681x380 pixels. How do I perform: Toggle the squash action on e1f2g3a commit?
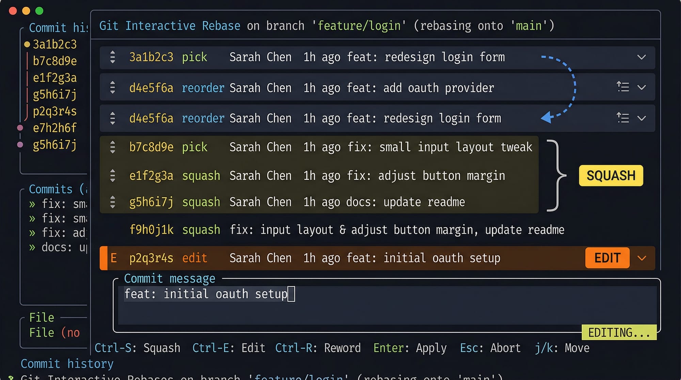[201, 176]
